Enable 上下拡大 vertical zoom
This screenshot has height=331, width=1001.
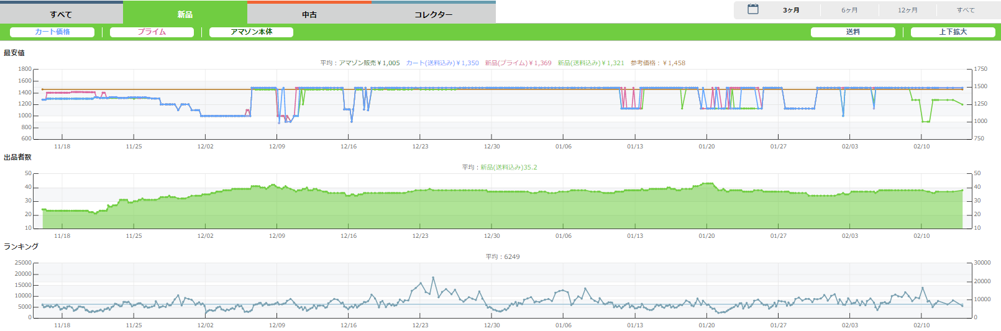point(953,32)
